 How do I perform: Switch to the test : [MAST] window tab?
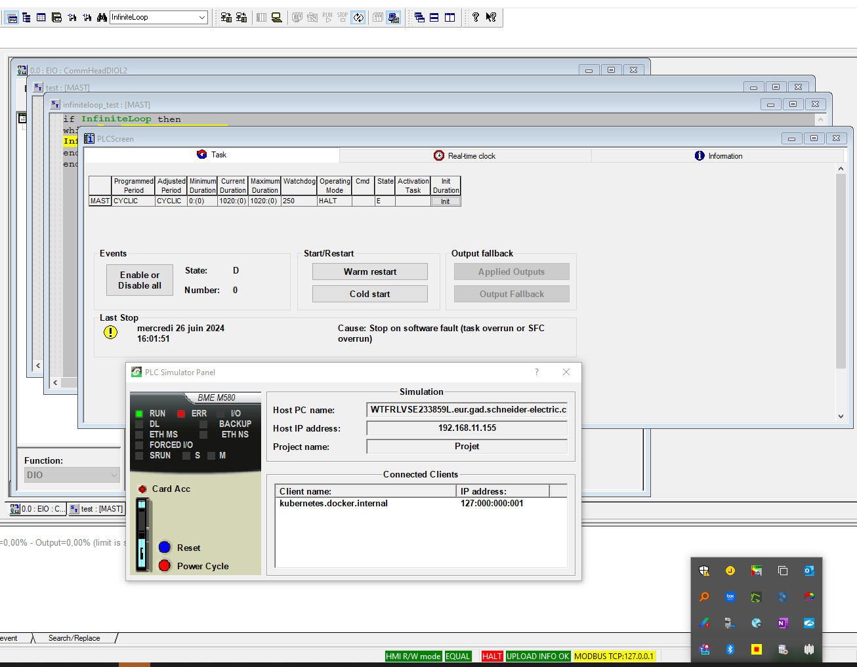[96, 509]
